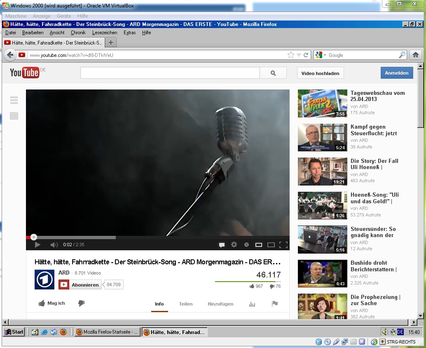Click the Google search magnifier icon
This screenshot has height=348, width=426.
coord(402,55)
